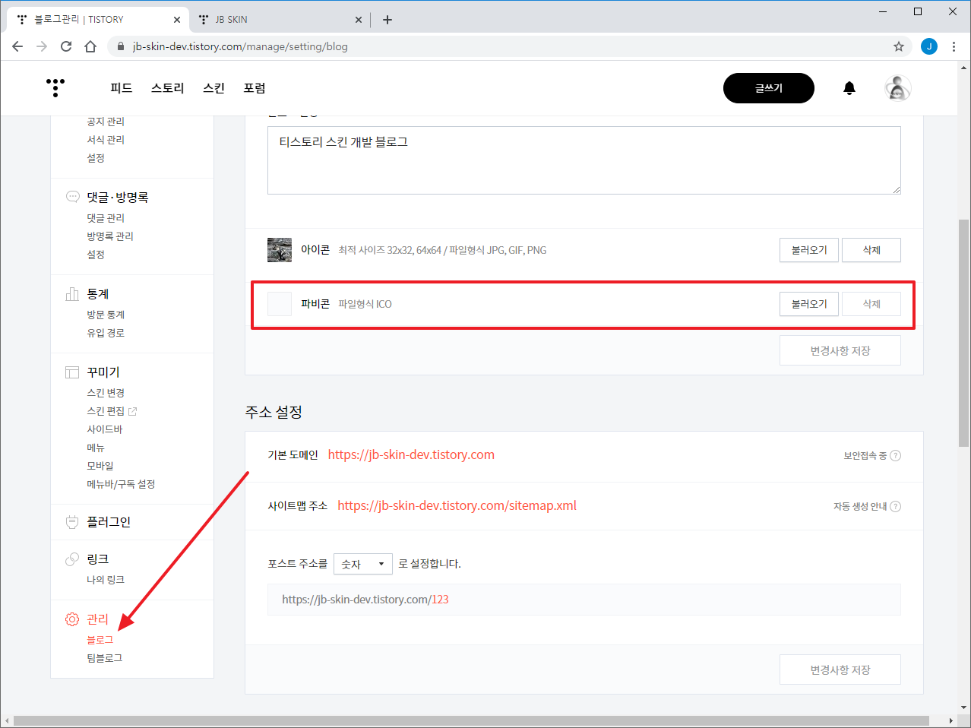Bookmark this page with the star
This screenshot has height=728, width=971.
point(899,46)
